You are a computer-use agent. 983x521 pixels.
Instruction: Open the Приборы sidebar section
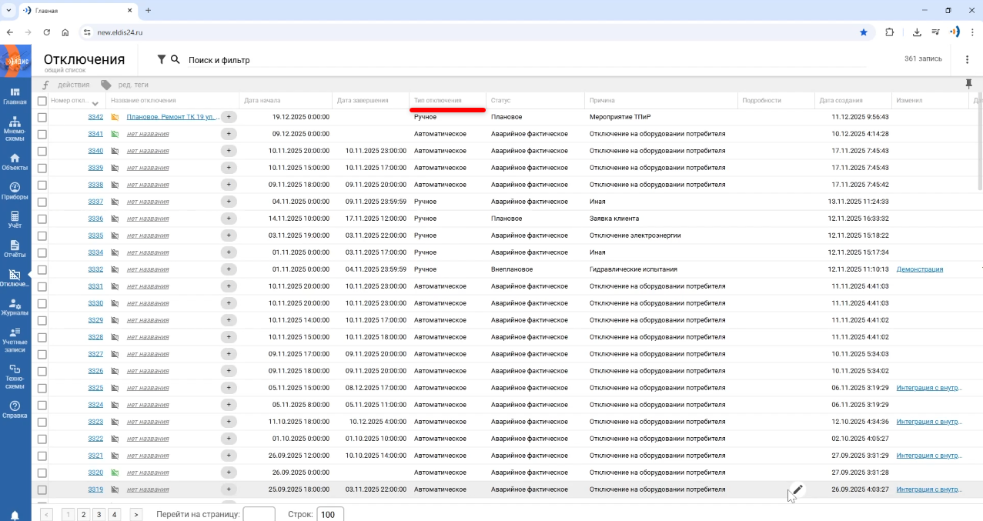[15, 191]
